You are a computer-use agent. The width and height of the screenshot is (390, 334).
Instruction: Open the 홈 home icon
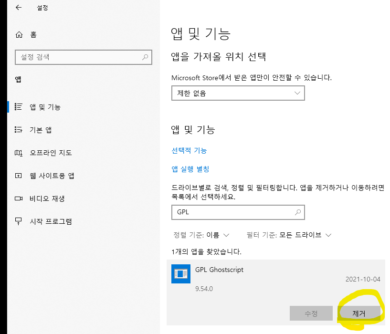[19, 34]
